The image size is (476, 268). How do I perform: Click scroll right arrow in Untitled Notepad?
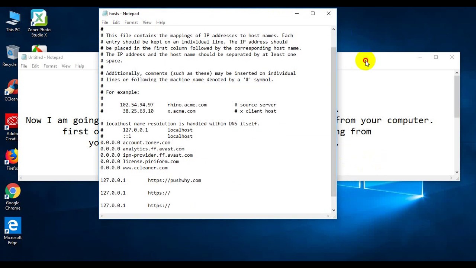[x=451, y=178]
